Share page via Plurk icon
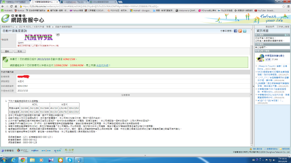Screen dimensions: 291x163 (x=240, y=31)
